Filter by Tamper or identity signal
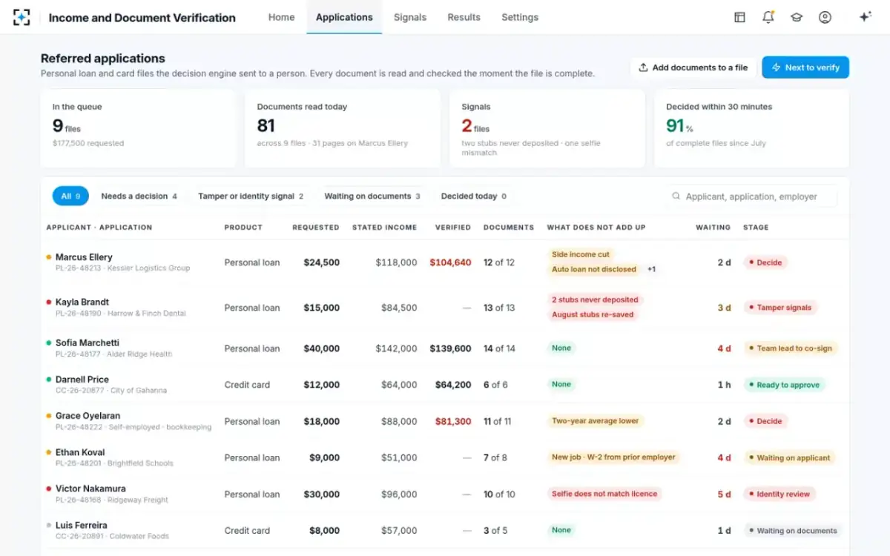This screenshot has height=556, width=890. tap(251, 196)
